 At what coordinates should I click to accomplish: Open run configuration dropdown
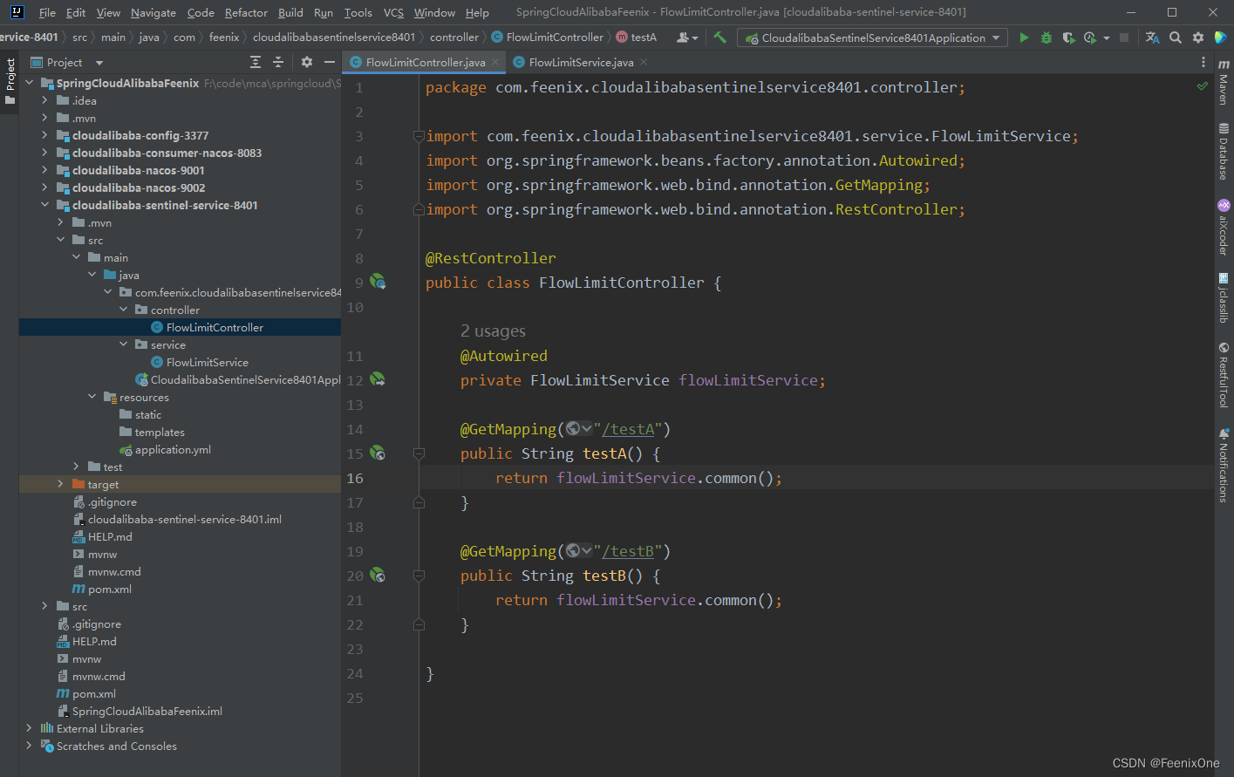872,37
